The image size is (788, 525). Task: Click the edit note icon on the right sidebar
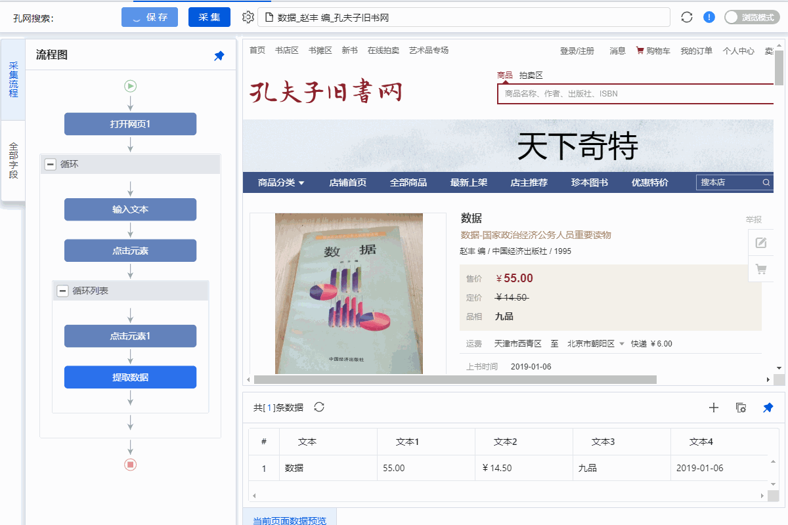click(761, 243)
